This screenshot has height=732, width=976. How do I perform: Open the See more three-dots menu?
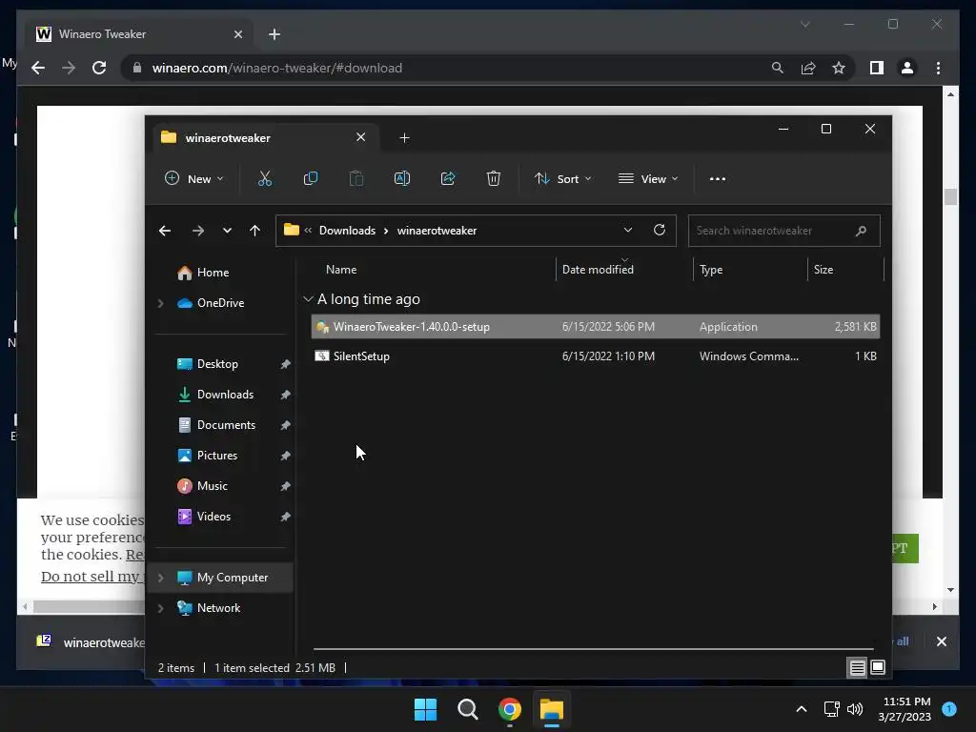717,178
